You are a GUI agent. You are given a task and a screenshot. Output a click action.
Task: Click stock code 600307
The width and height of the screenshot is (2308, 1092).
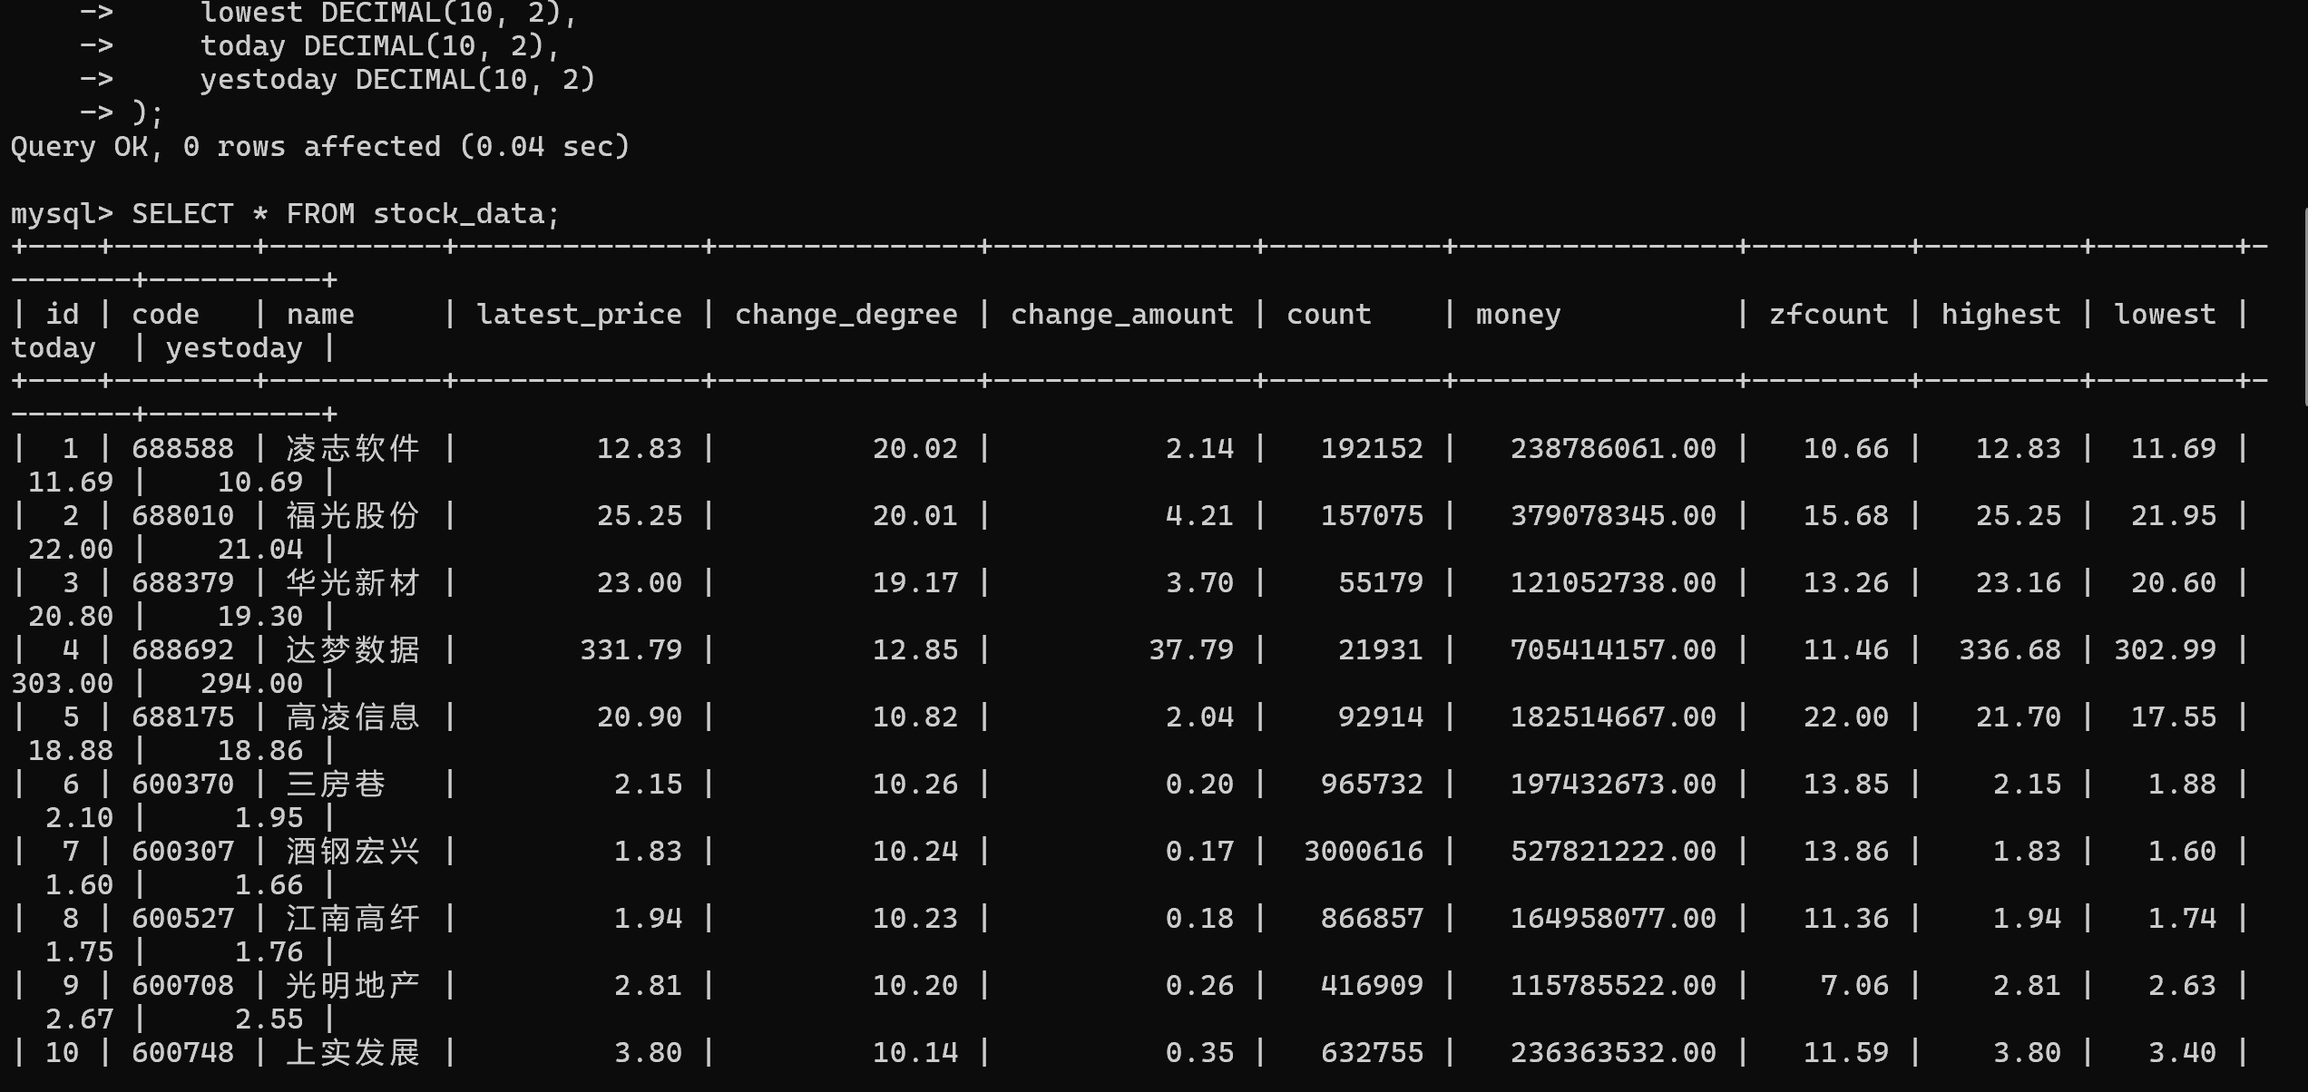pyautogui.click(x=182, y=851)
